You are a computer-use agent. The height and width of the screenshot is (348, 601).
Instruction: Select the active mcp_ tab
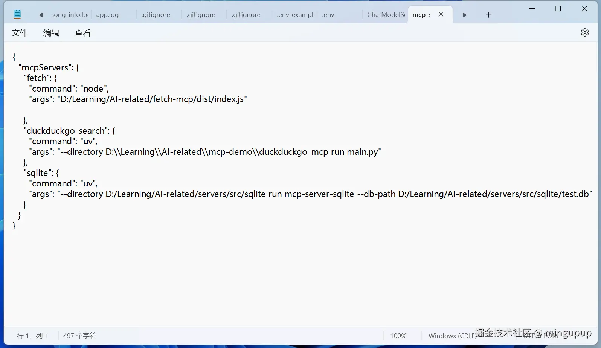[421, 15]
